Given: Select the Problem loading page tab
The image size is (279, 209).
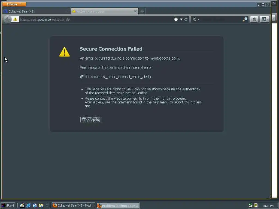Looking at the screenshot, I should (104, 11).
